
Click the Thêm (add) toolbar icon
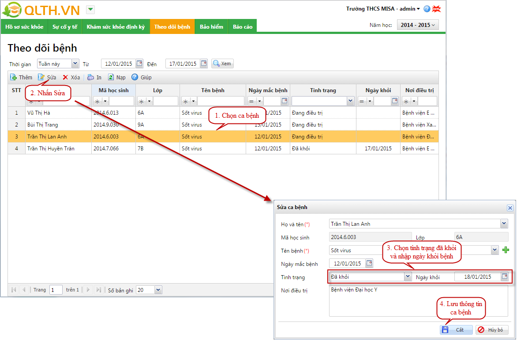click(x=14, y=77)
